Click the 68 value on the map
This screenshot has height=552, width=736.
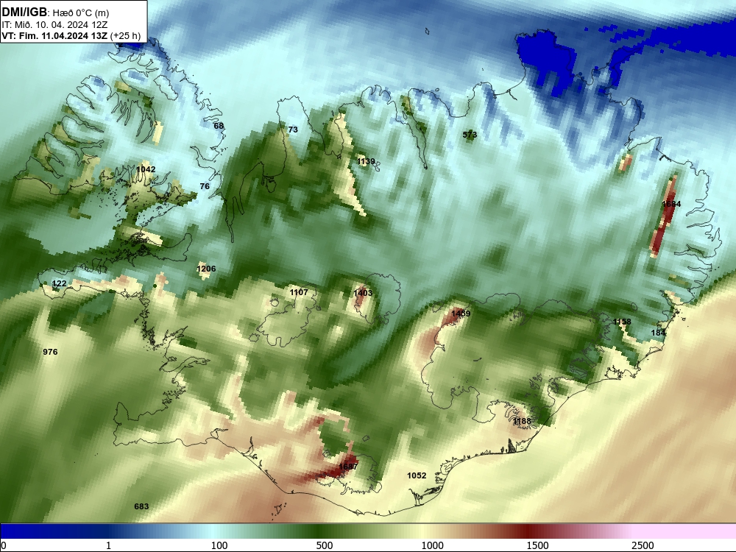coord(219,126)
